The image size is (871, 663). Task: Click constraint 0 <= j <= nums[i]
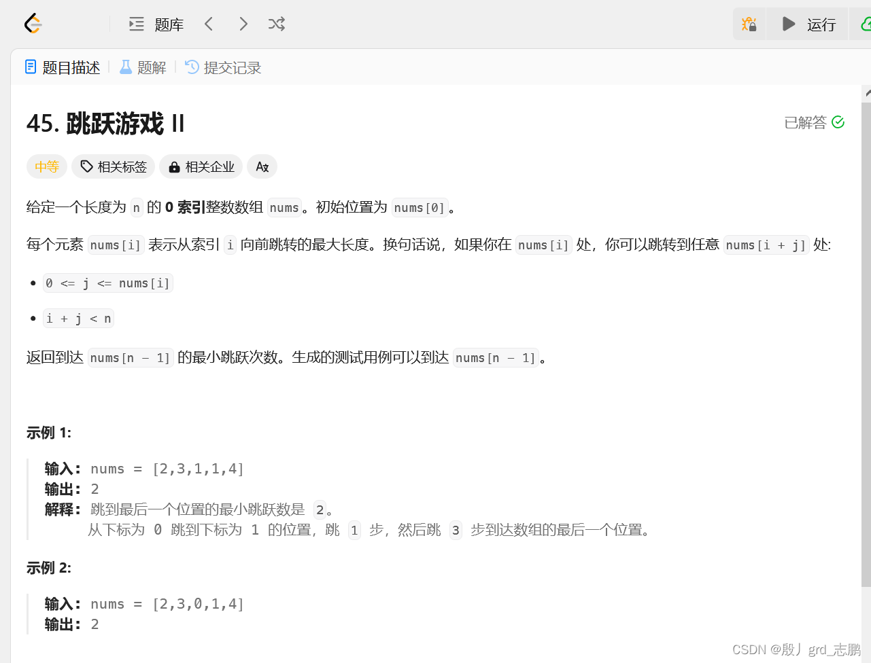tap(108, 283)
